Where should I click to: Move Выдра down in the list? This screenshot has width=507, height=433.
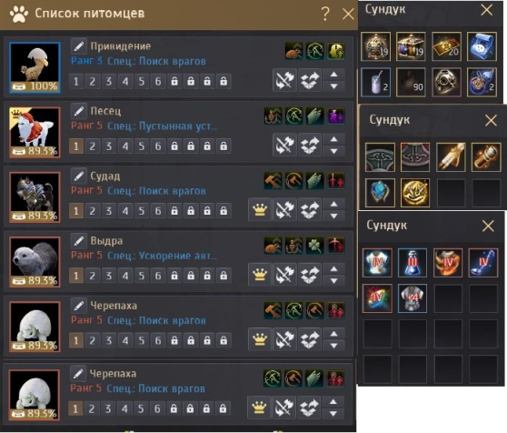tap(334, 280)
